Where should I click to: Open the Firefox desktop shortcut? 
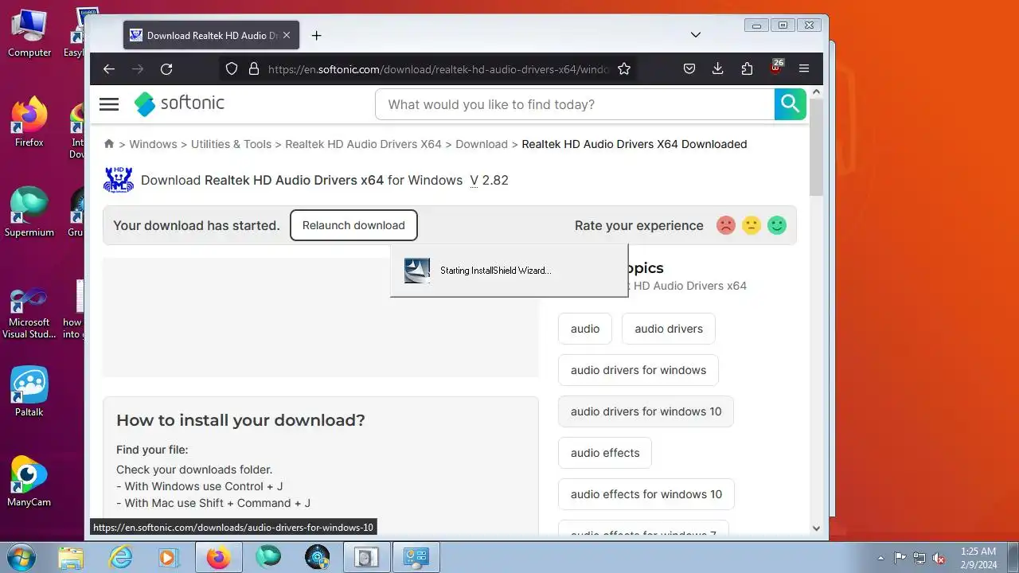pos(29,122)
